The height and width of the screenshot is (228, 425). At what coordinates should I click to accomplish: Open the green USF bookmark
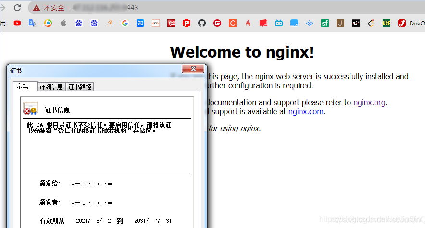pyautogui.click(x=387, y=23)
